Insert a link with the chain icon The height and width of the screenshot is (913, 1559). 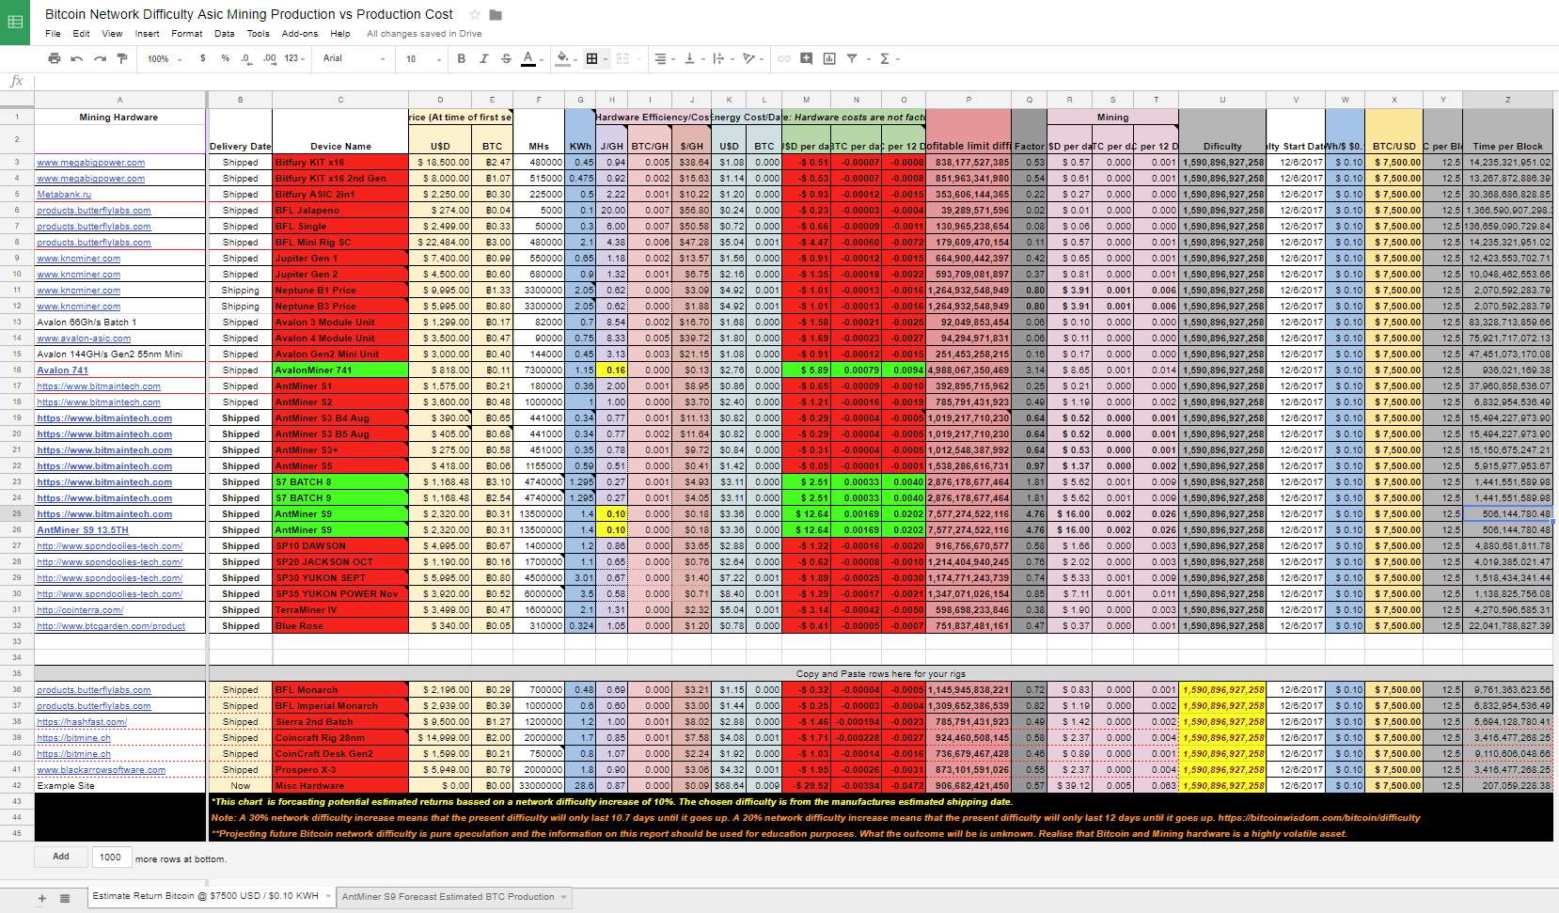point(783,58)
